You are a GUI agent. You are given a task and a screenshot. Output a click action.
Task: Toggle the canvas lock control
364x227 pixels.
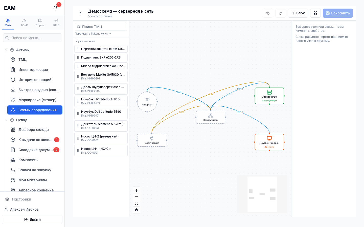pyautogui.click(x=136, y=210)
